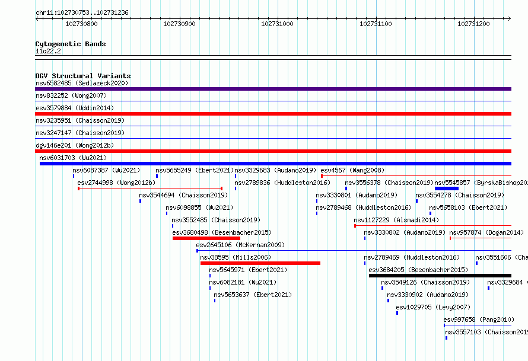This screenshot has width=528, height=361.
Task: Open nsv3330902 (Audano2019) label
Action: point(428,295)
